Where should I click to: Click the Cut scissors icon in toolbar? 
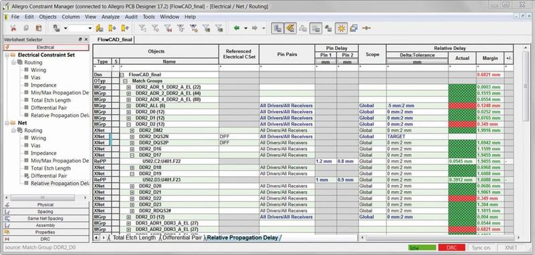point(13,28)
